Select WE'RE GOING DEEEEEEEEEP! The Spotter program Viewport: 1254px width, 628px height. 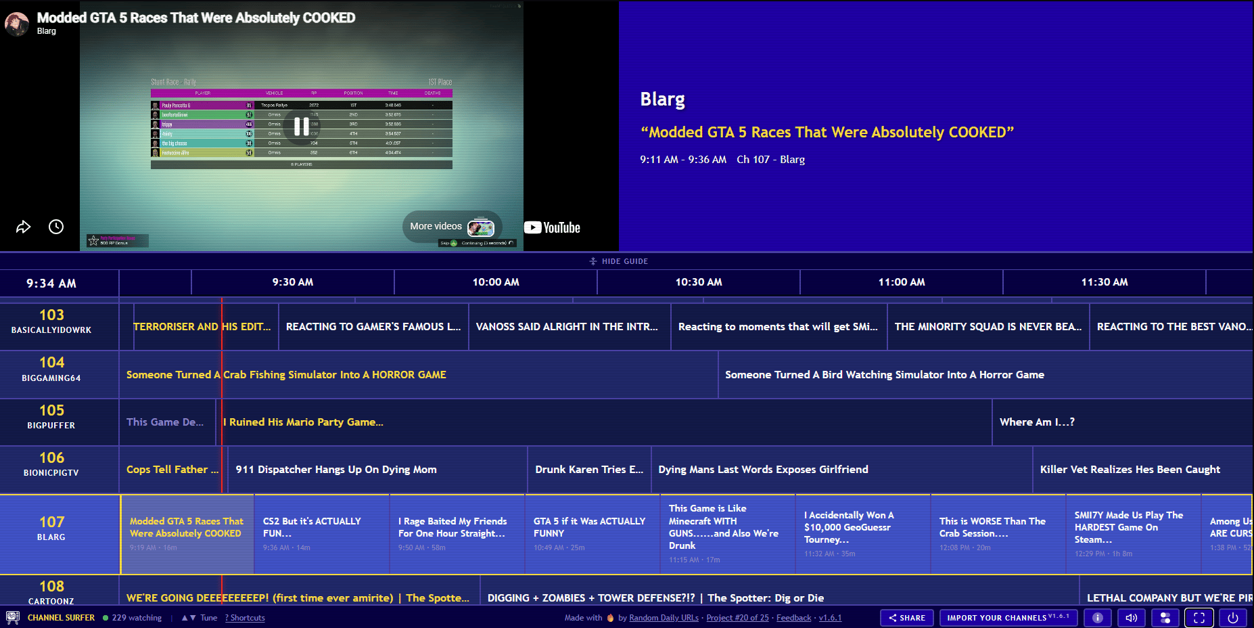coord(300,590)
